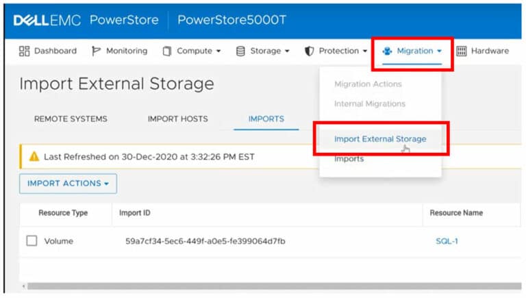
Task: Select the Imports tab
Action: pyautogui.click(x=266, y=119)
